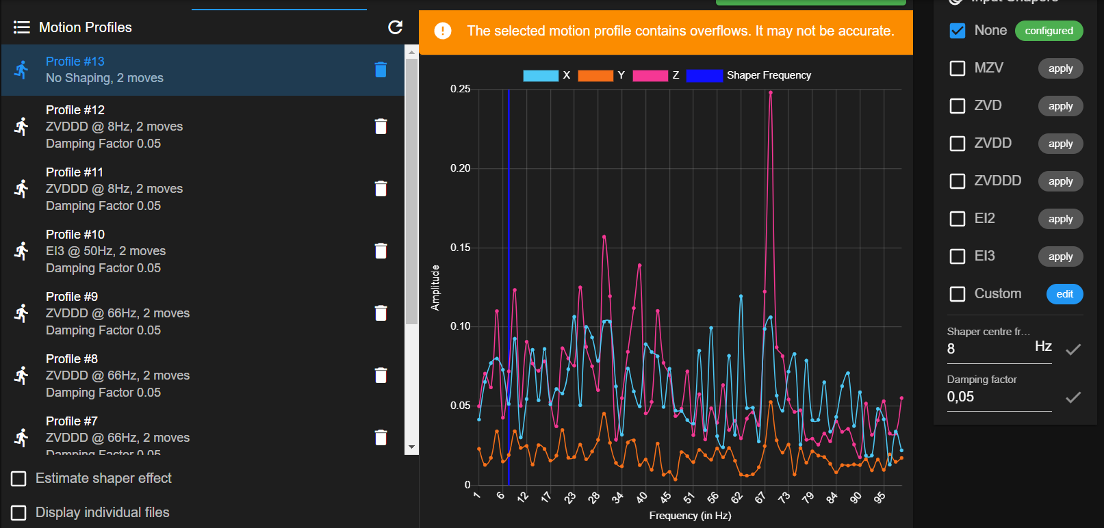1104x528 pixels.
Task: Select Profile #13 title
Action: point(75,62)
